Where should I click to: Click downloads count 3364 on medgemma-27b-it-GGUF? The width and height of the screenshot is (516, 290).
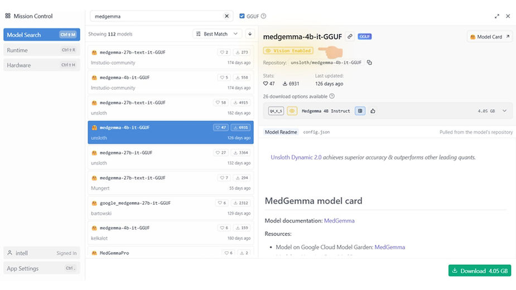coord(240,153)
